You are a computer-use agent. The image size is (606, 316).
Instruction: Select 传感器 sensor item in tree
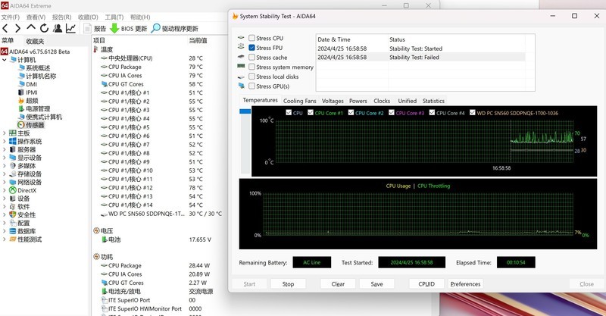(35, 125)
